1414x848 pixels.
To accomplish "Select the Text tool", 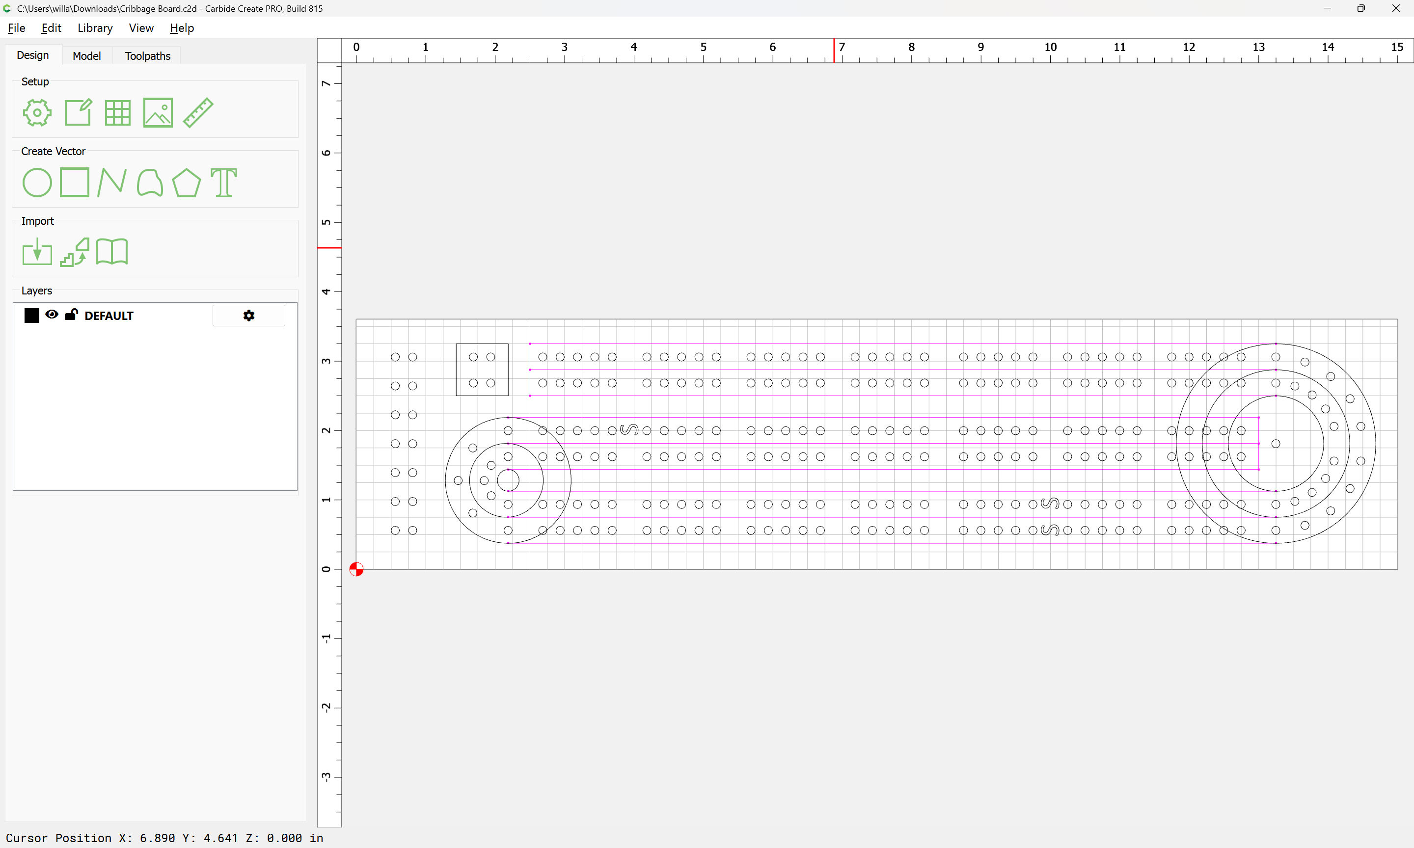I will [x=223, y=183].
